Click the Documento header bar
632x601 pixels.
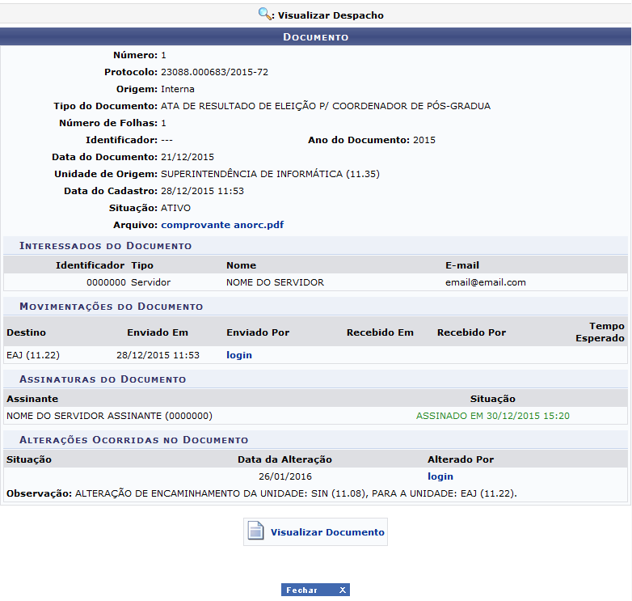tap(316, 36)
